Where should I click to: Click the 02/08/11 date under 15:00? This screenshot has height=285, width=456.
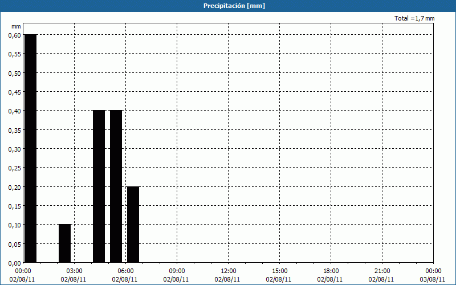279,279
